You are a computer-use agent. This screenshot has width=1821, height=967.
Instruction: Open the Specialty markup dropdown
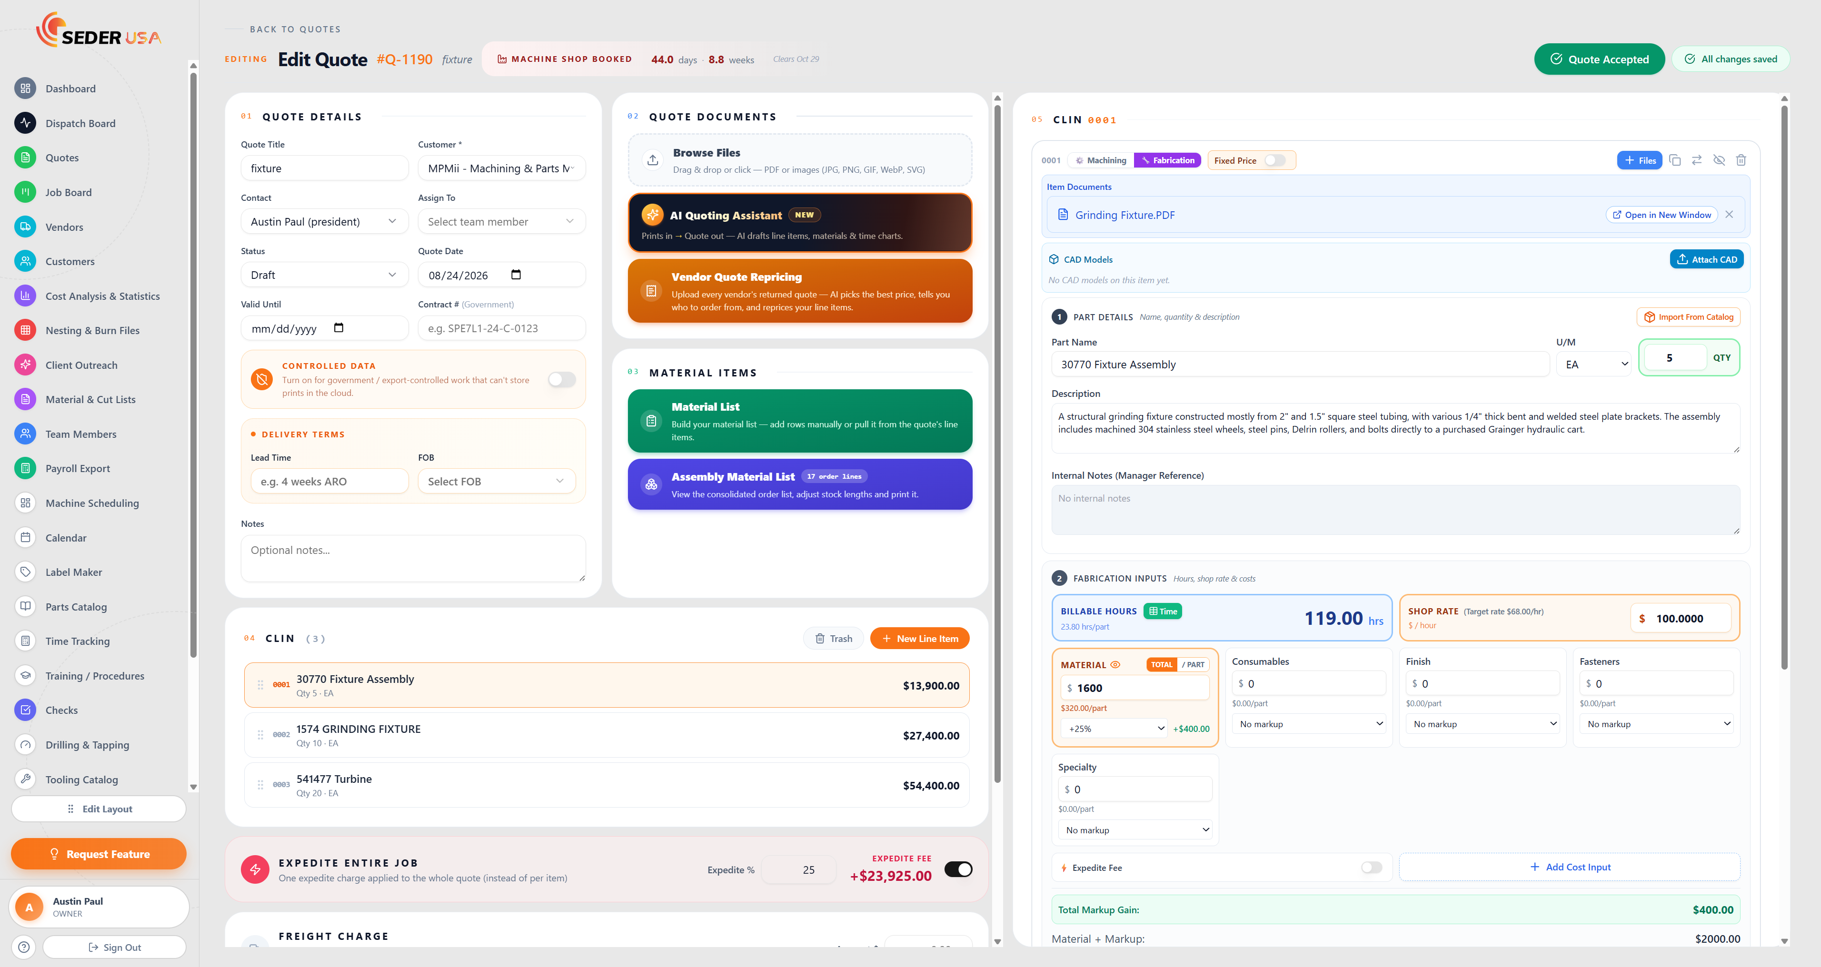click(1134, 830)
